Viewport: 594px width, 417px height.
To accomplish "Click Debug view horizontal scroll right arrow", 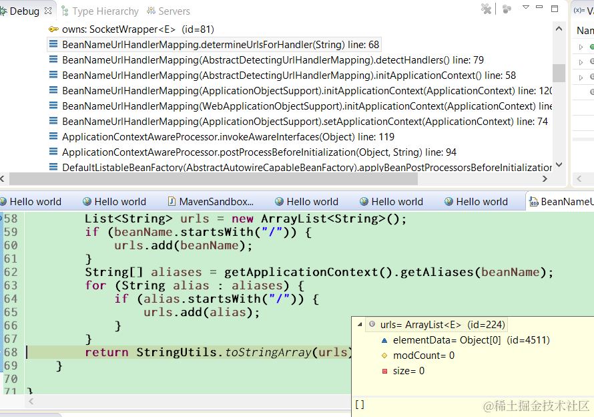I will 545,178.
